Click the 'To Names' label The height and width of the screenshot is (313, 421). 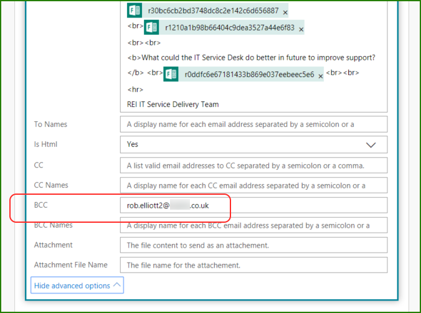[50, 124]
